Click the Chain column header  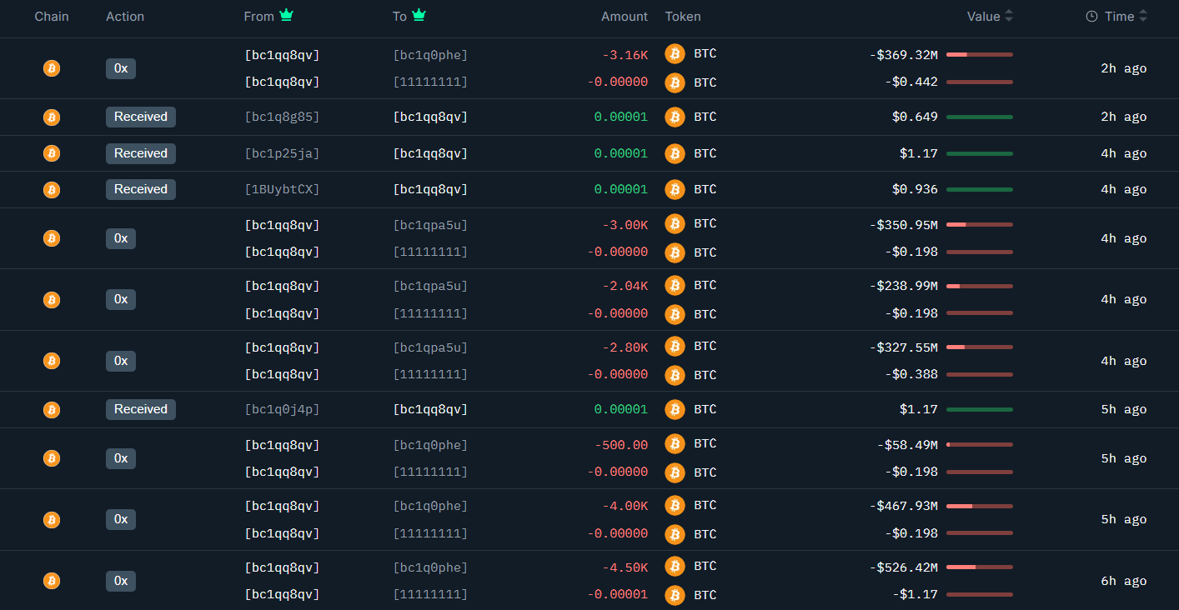click(x=52, y=17)
